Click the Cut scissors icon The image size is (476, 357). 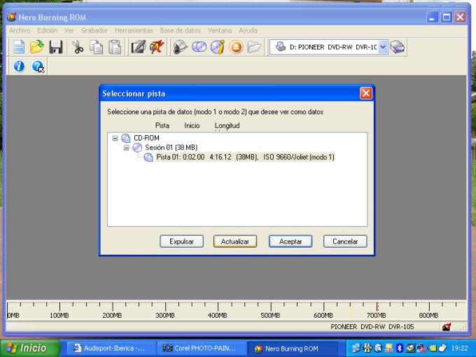pos(78,47)
